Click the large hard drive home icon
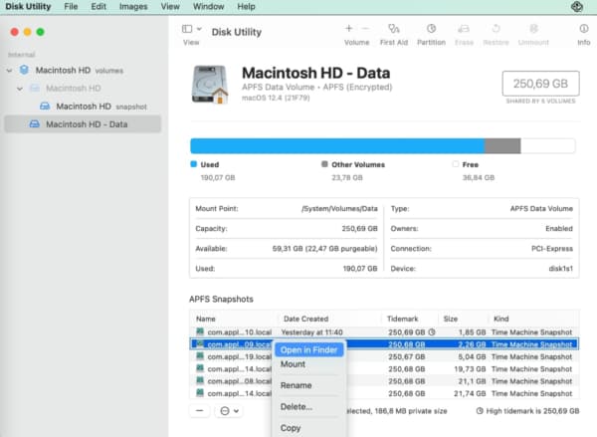The image size is (597, 437). click(x=210, y=85)
